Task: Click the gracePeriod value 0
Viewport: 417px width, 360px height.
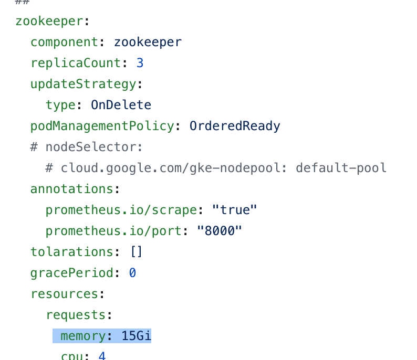Action: 132,273
